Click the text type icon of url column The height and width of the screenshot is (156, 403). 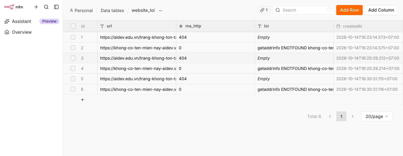coord(102,26)
